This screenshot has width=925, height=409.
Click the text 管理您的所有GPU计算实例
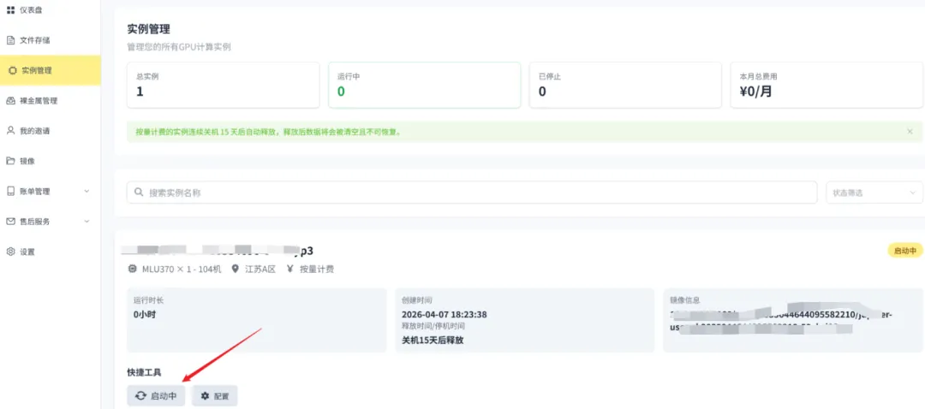(x=179, y=47)
